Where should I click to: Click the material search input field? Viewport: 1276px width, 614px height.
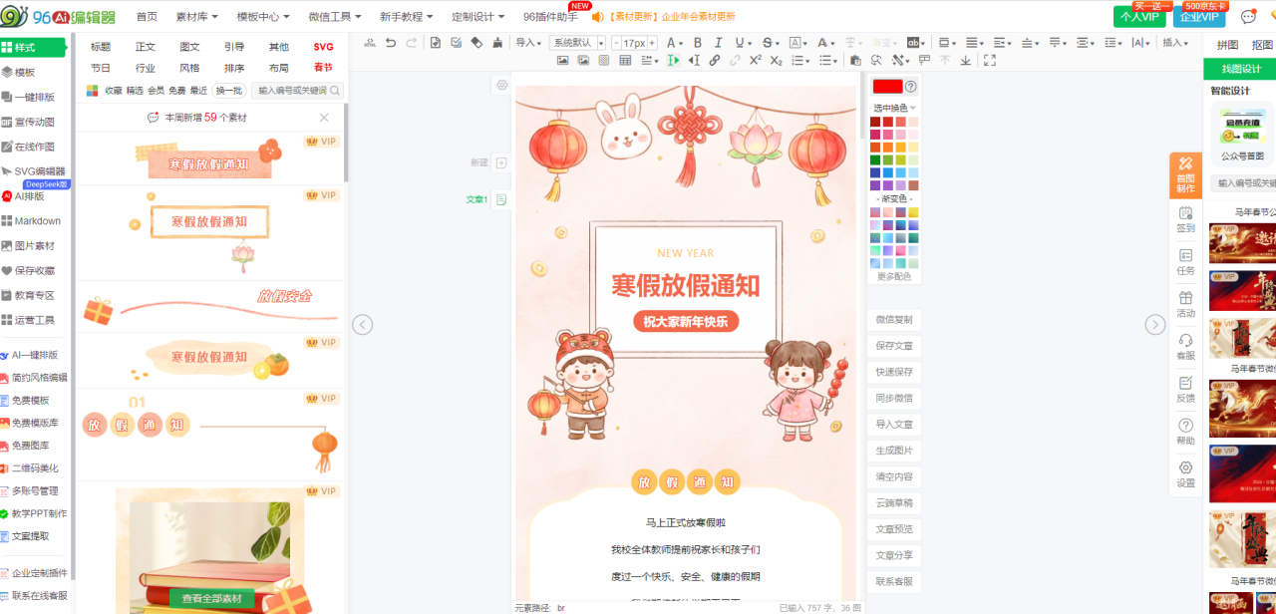pyautogui.click(x=291, y=91)
